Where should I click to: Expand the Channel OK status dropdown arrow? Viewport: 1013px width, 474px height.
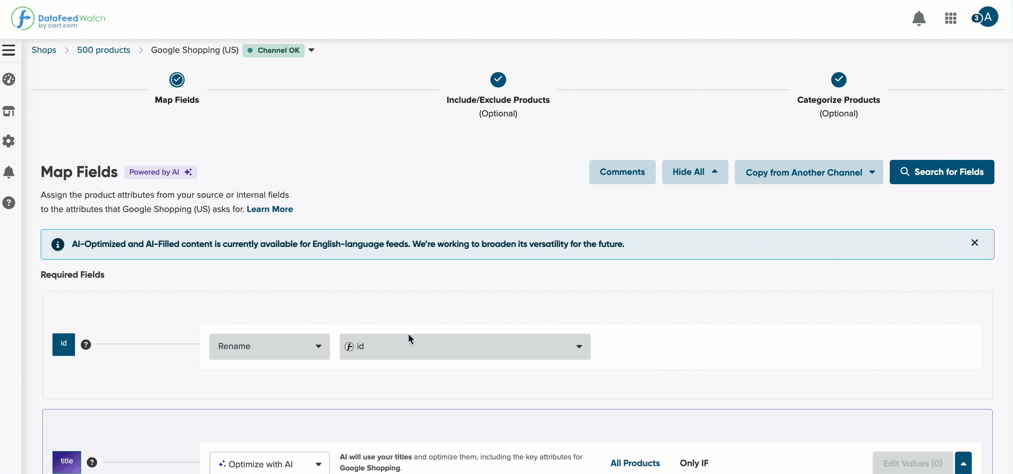tap(311, 50)
